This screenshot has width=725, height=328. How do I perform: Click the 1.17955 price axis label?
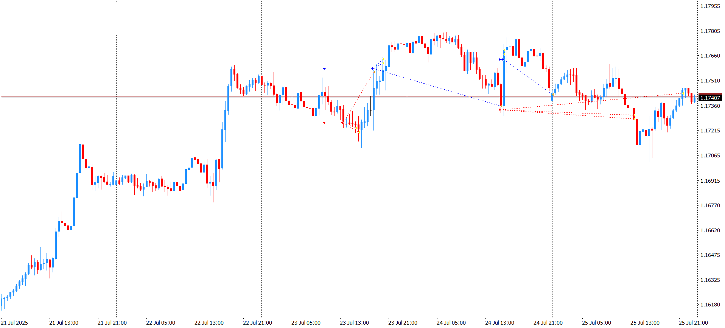(x=710, y=6)
